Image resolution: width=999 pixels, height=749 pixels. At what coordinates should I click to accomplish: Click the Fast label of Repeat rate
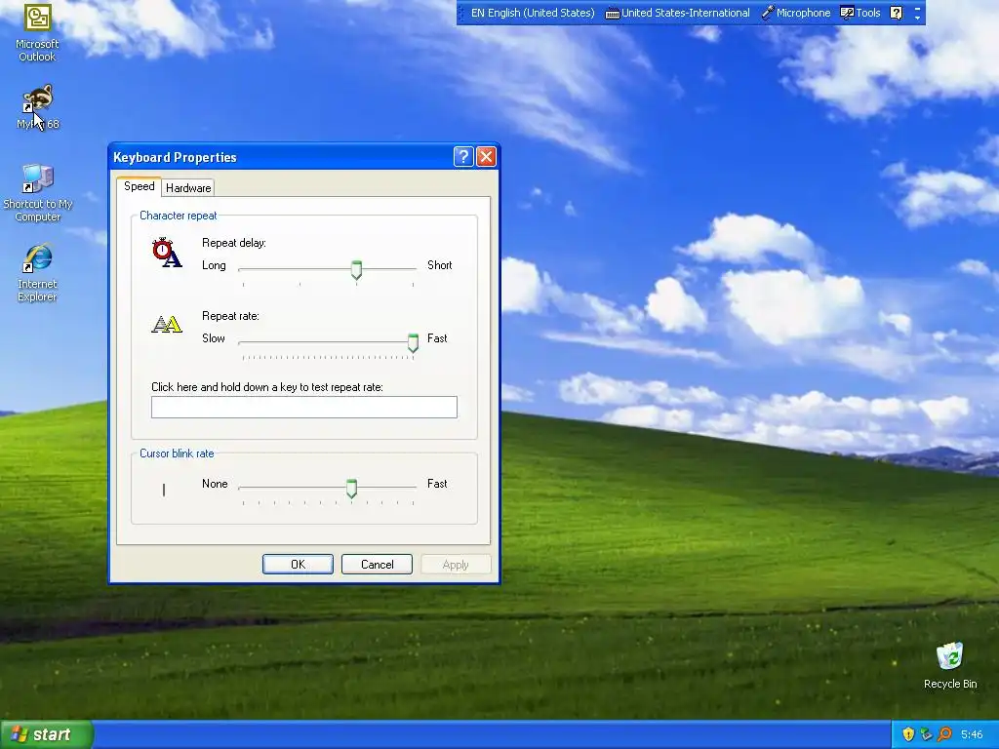[x=437, y=338]
